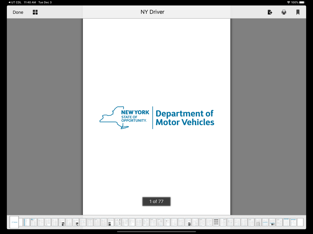This screenshot has width=313, height=234.
Task: Tap the Wi-Fi icon in status bar
Action: (x=289, y=2)
